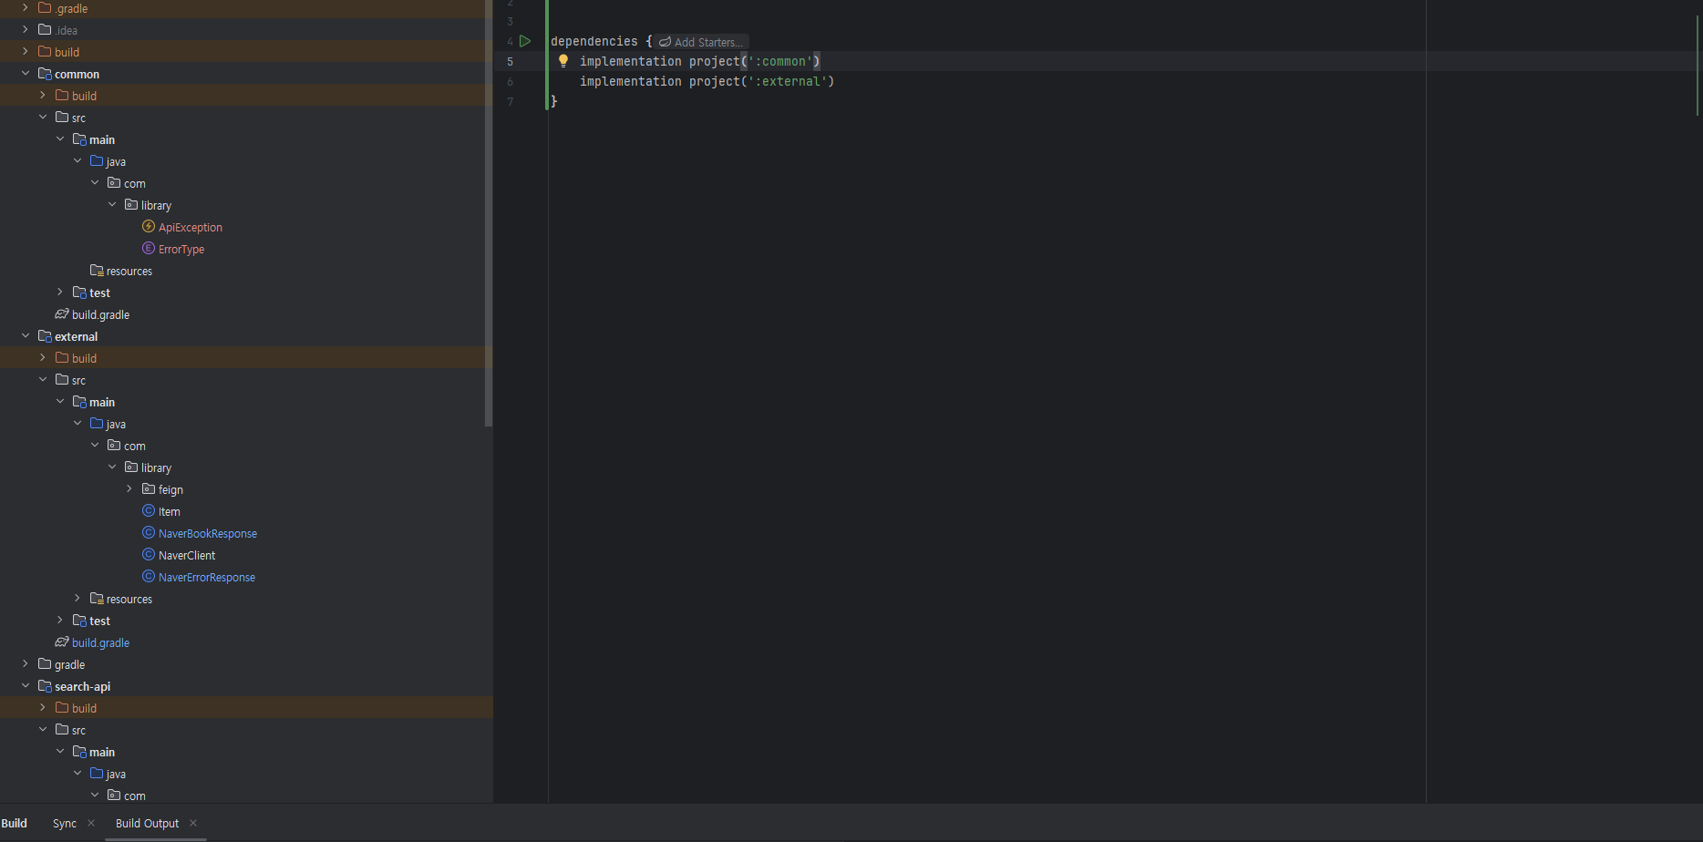Viewport: 1703px width, 842px height.
Task: Click the search-api module folder icon
Action: [x=45, y=685]
